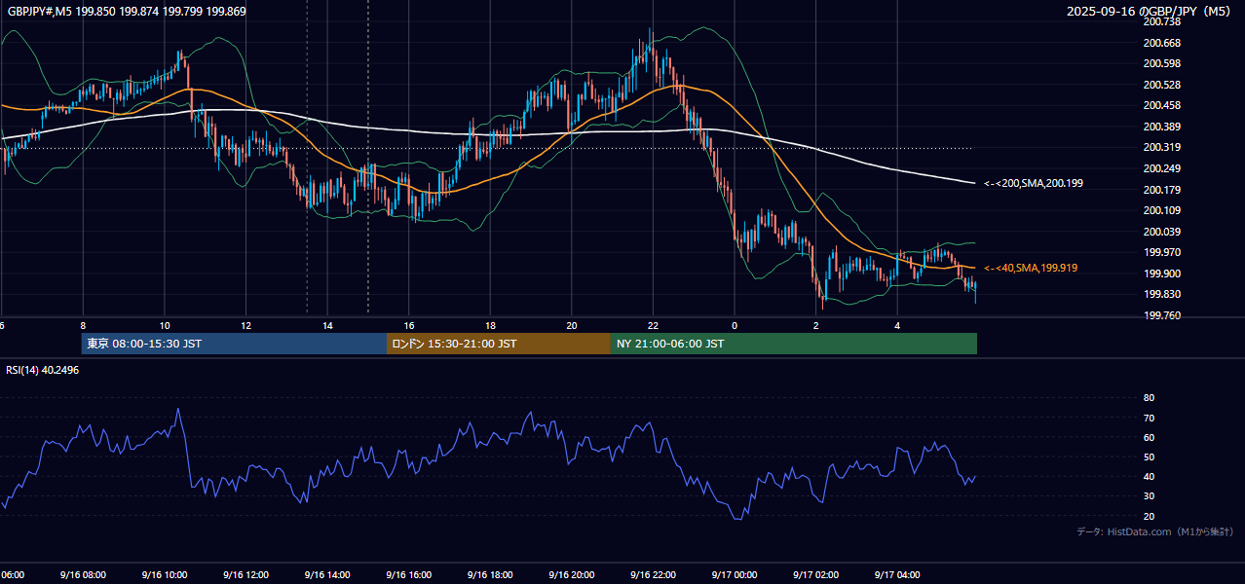Click RSI scale value 80
The image size is (1245, 584).
1149,398
